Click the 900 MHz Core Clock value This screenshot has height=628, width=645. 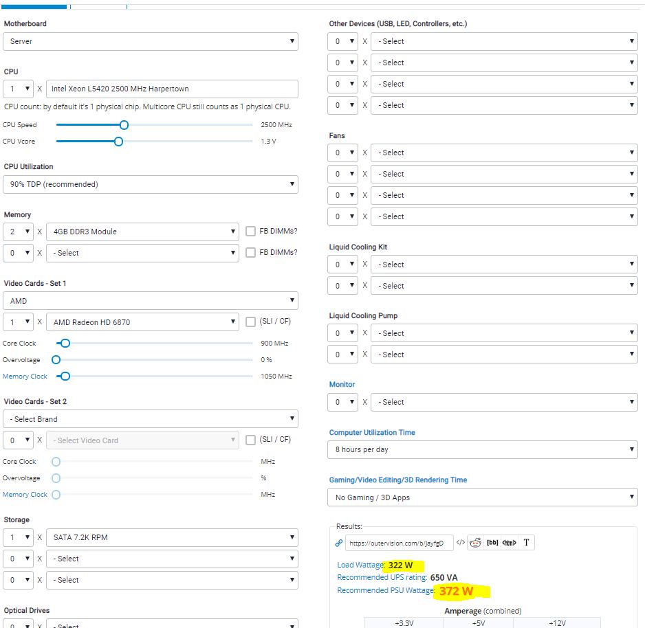pyautogui.click(x=274, y=343)
